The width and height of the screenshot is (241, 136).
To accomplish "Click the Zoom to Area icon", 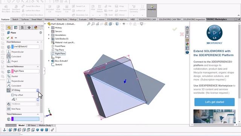I will coord(93,24).
